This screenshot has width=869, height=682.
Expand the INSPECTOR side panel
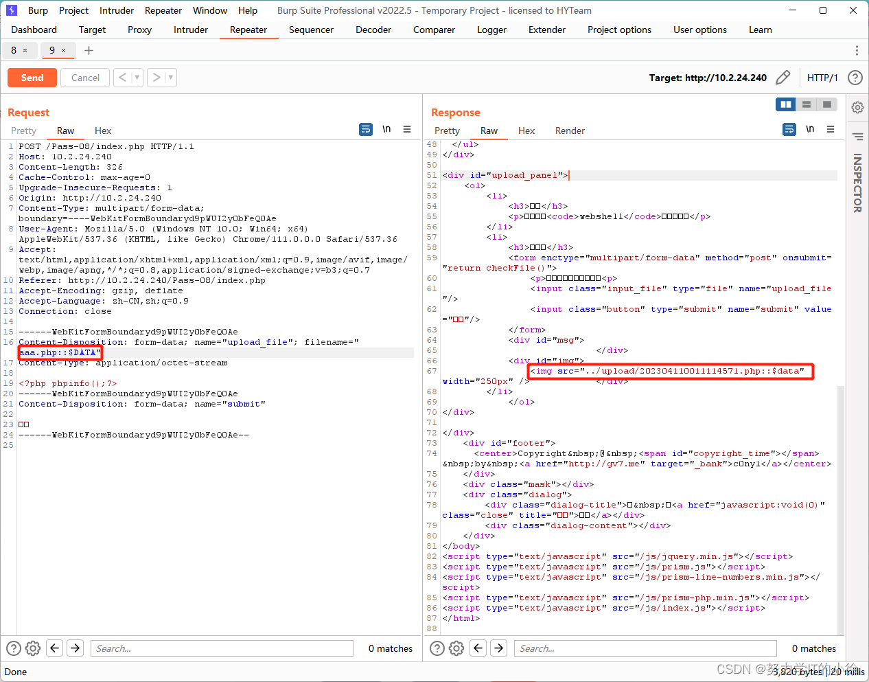[857, 183]
